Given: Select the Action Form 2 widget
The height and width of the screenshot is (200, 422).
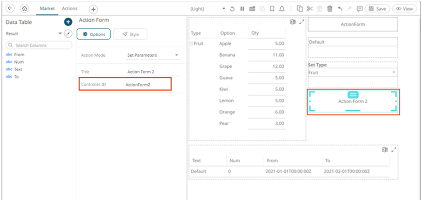Looking at the screenshot, I should [353, 101].
